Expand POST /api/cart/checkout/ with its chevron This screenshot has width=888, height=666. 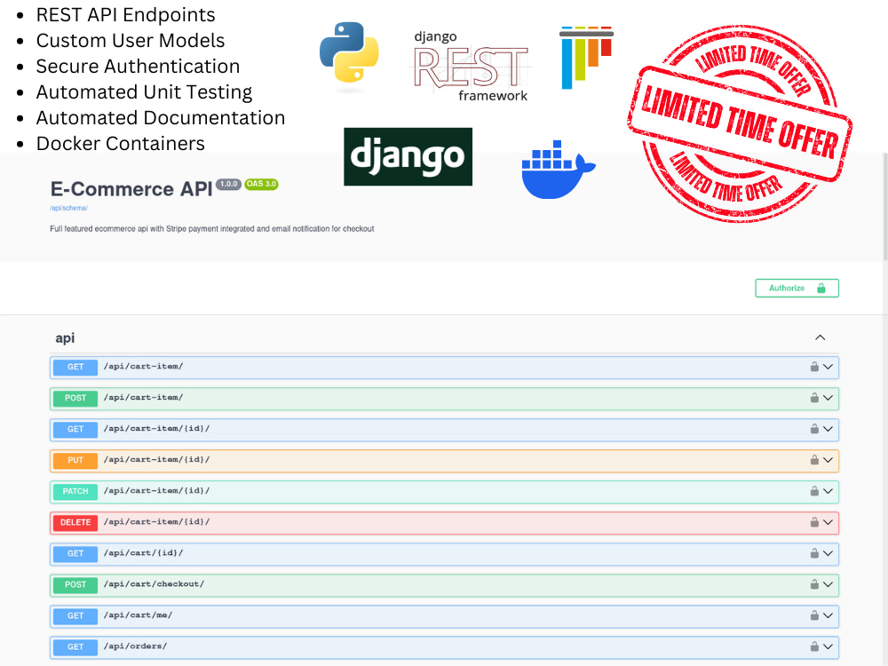point(828,585)
